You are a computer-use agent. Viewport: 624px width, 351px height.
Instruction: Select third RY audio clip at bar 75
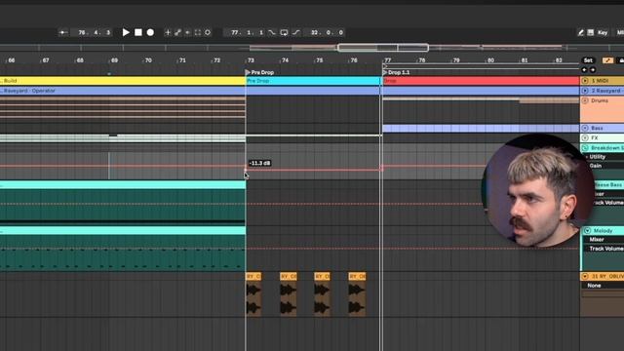(322, 294)
